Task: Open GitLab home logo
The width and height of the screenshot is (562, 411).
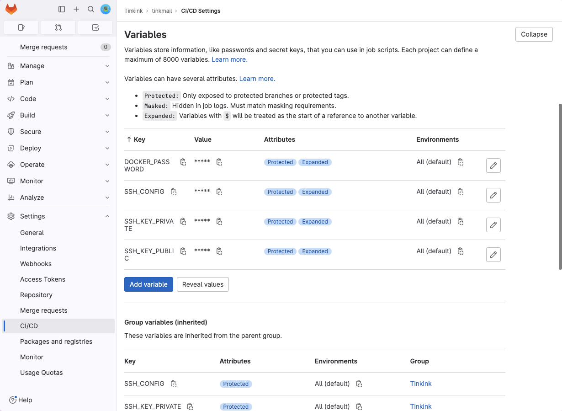Action: (11, 9)
